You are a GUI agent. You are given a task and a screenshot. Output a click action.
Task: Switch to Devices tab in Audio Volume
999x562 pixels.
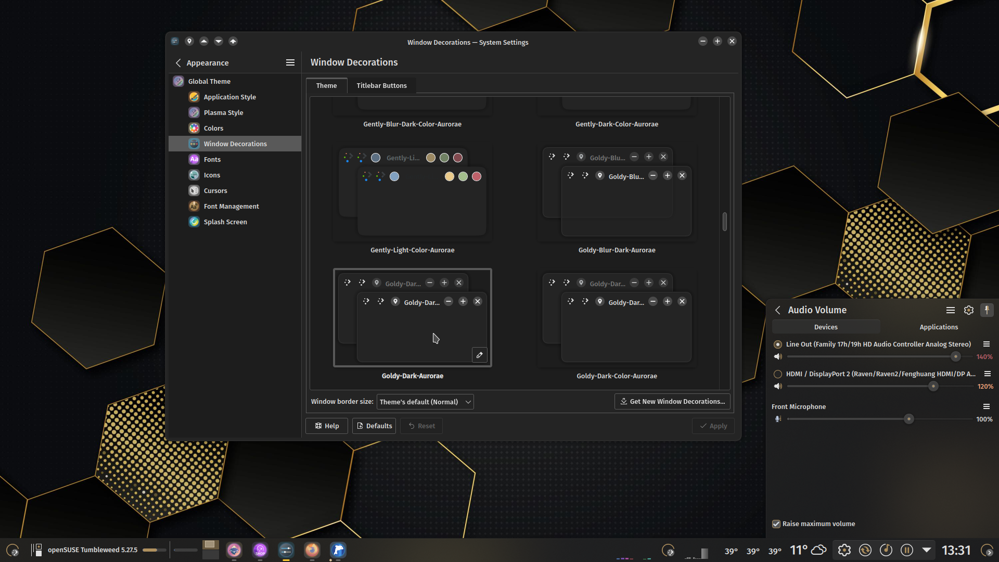click(826, 327)
